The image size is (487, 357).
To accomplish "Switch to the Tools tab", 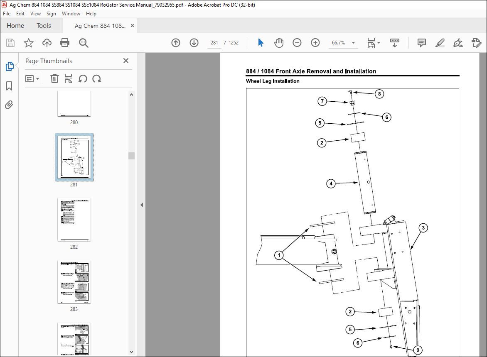I will [x=44, y=26].
